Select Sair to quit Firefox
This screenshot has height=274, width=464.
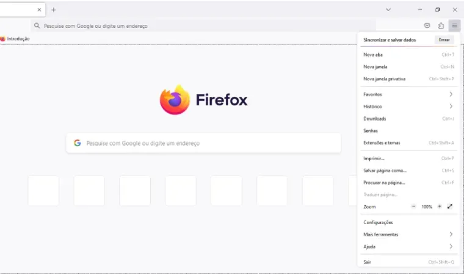[x=408, y=262]
